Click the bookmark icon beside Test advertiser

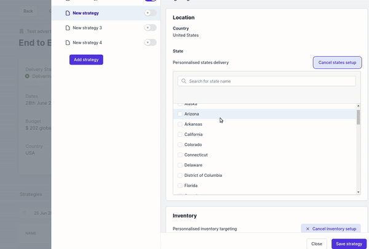(22, 31)
